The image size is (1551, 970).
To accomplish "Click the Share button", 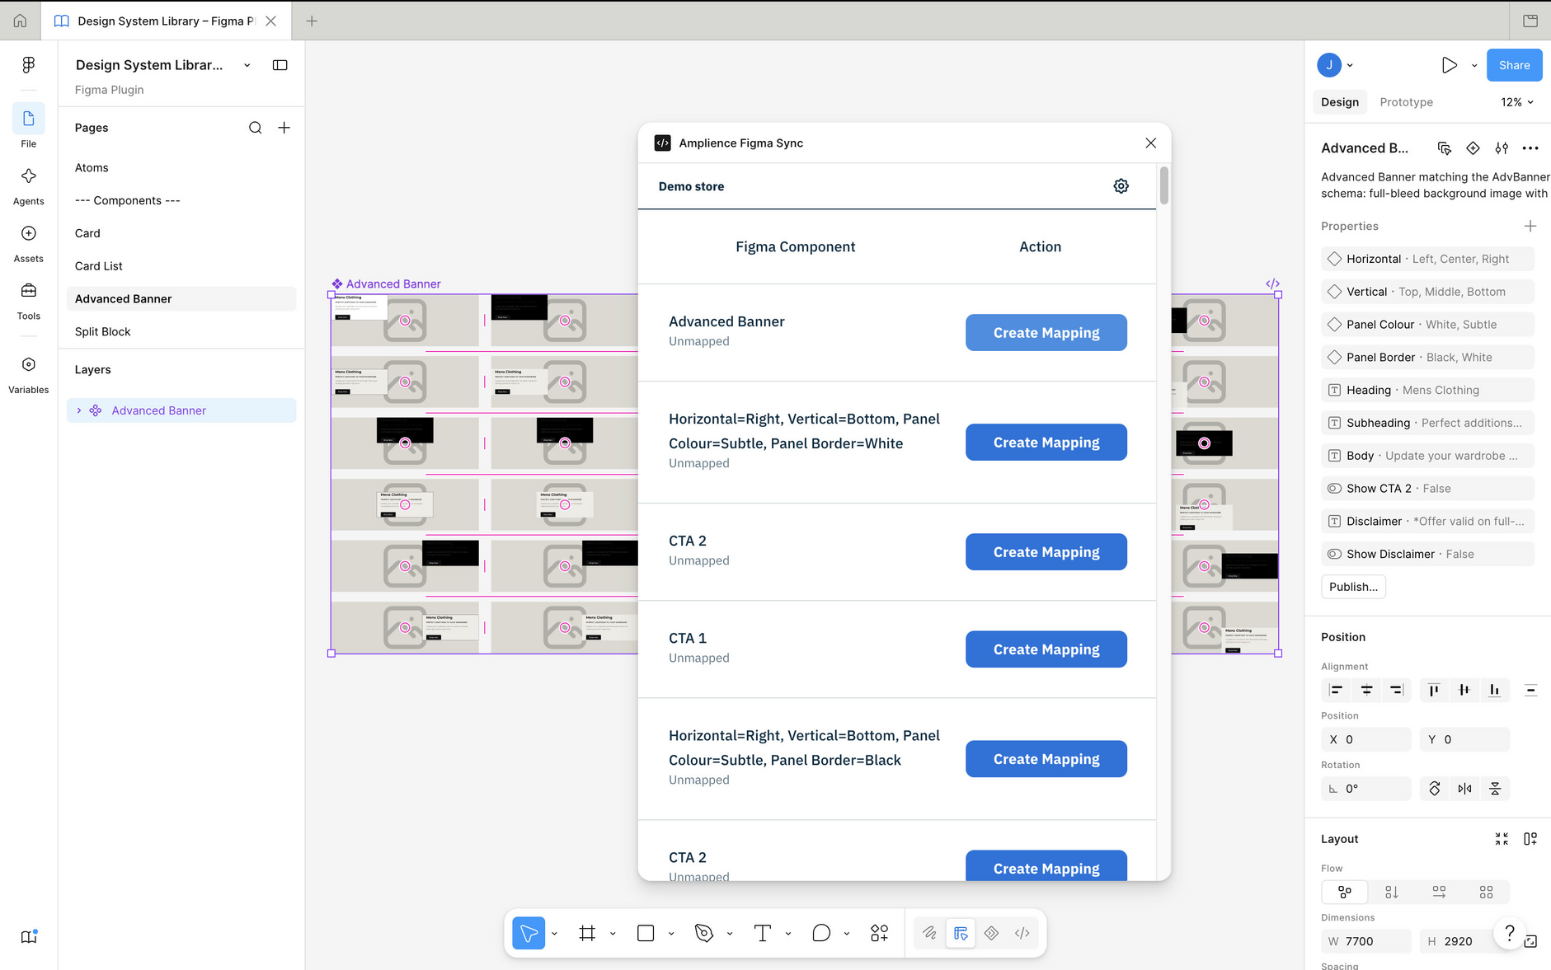I will point(1514,65).
